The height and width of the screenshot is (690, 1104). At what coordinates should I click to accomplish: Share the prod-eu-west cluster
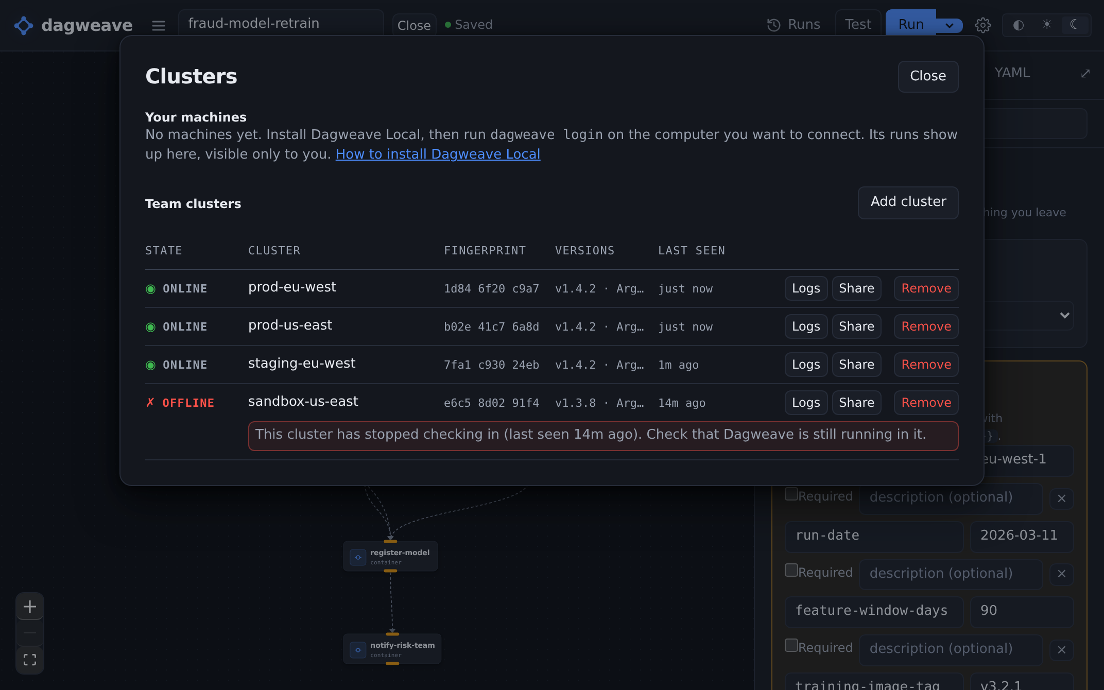tap(856, 288)
